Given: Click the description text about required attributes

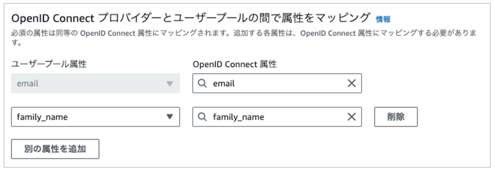Looking at the screenshot, I should (244, 38).
